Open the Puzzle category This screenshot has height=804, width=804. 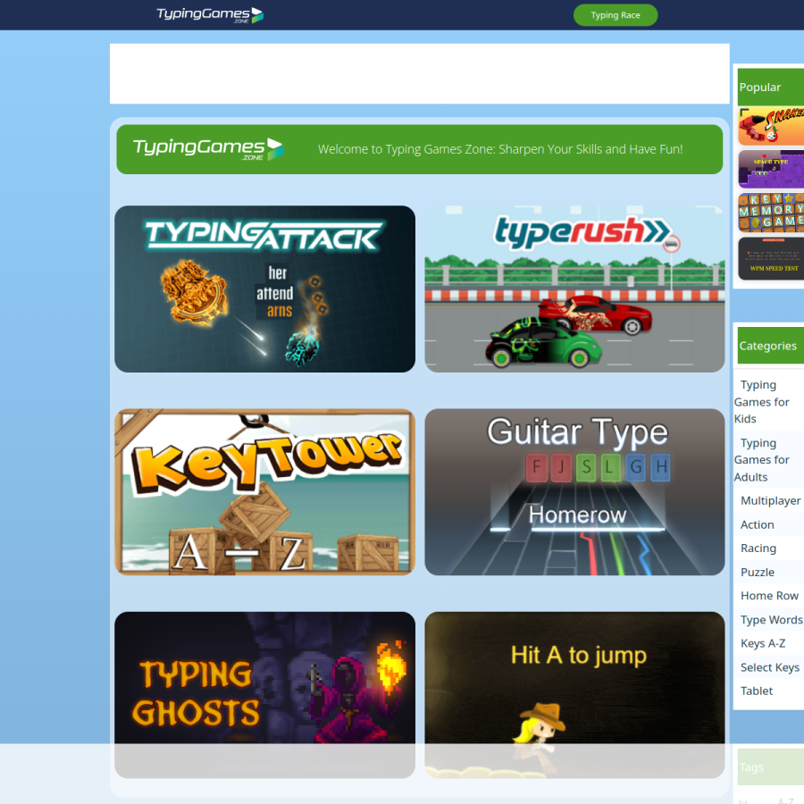click(757, 573)
